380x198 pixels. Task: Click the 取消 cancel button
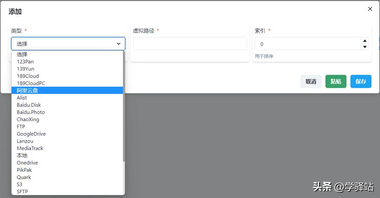click(x=311, y=82)
